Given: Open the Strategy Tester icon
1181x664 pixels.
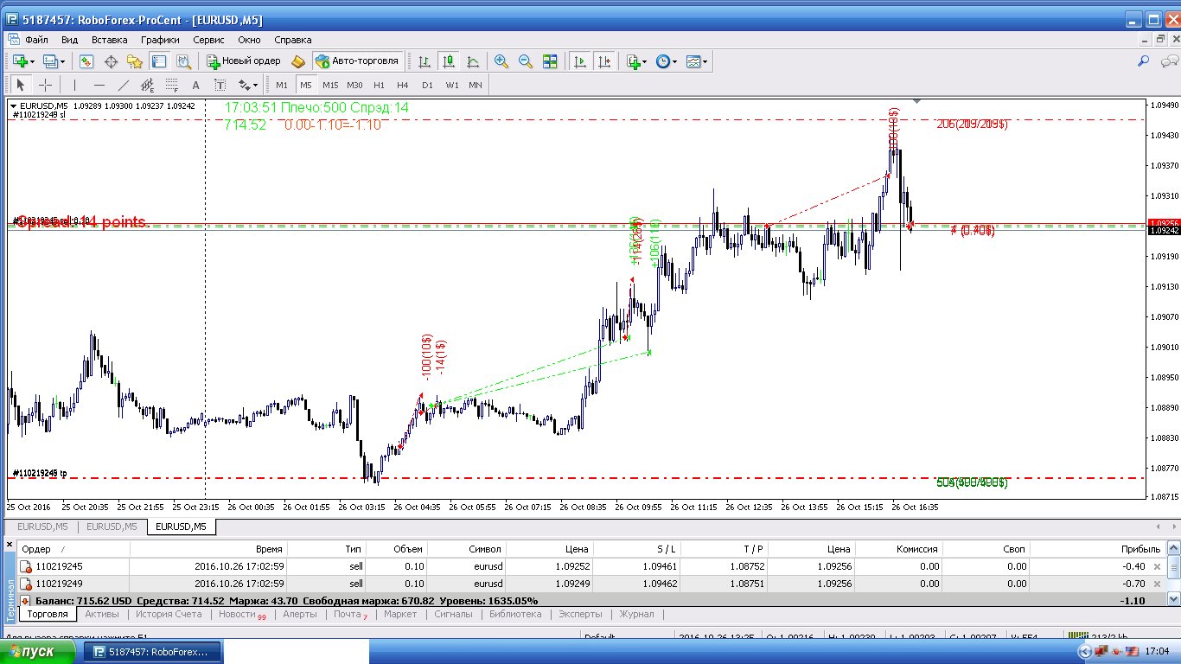Looking at the screenshot, I should [x=183, y=61].
